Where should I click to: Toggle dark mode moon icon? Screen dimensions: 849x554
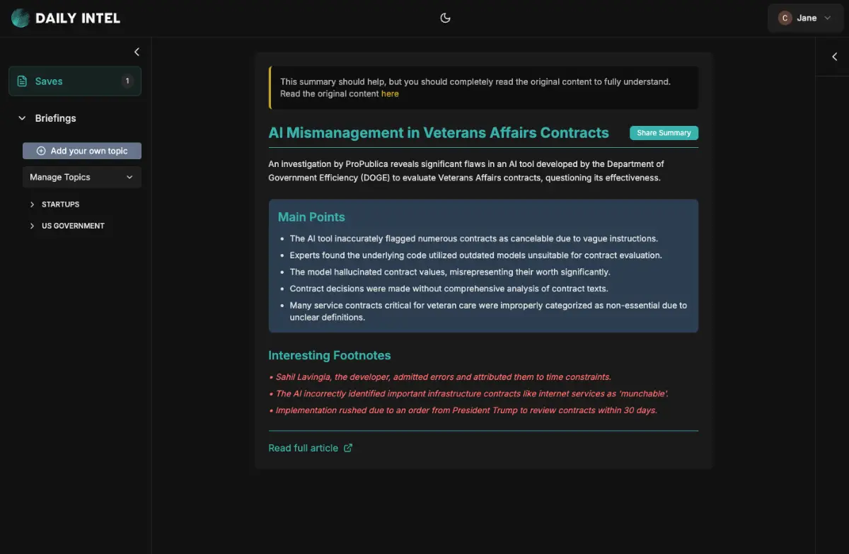[445, 18]
